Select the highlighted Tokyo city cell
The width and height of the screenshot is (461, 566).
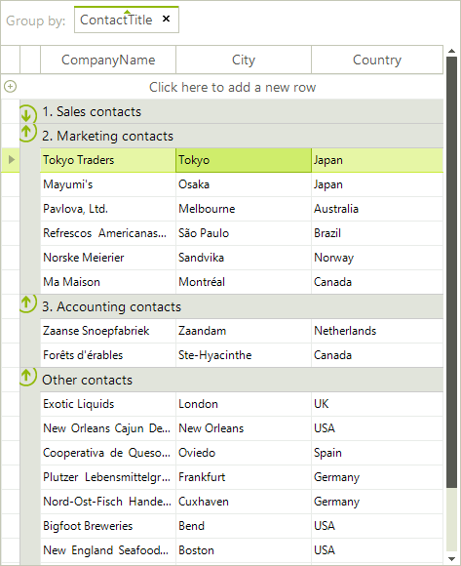244,160
